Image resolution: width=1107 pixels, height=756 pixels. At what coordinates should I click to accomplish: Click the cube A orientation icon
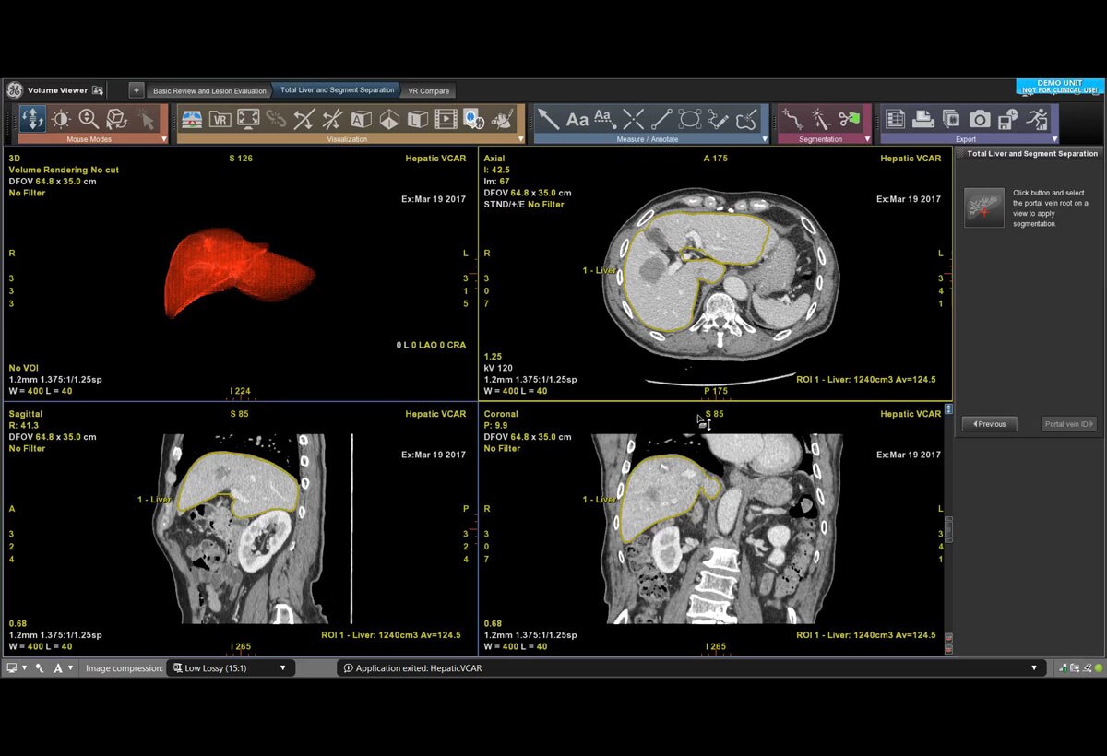(361, 119)
